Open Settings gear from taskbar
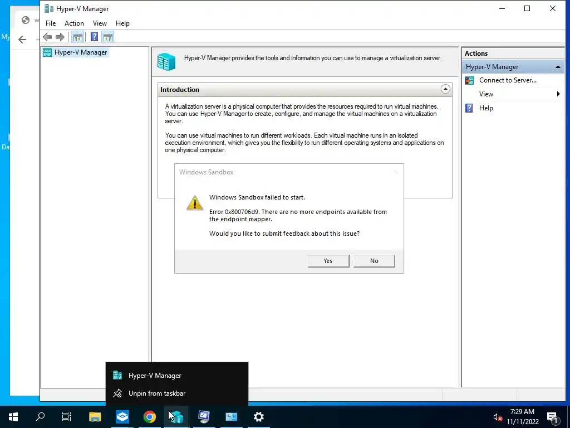This screenshot has height=428, width=570. [258, 417]
